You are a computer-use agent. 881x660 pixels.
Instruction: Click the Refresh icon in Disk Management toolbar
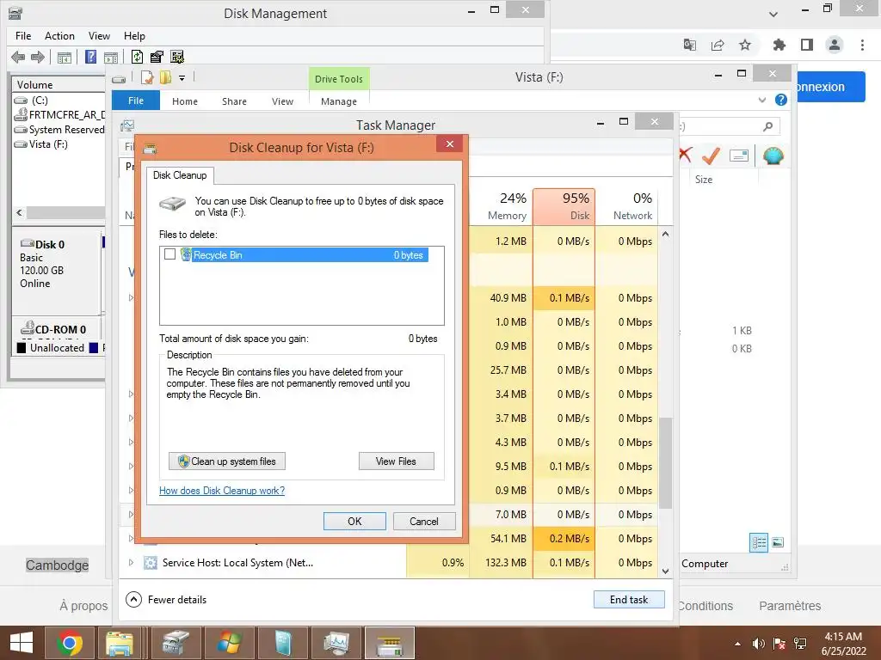pyautogui.click(x=137, y=57)
